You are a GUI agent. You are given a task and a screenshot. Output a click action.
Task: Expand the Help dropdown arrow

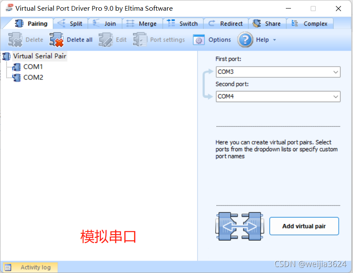[x=274, y=40]
